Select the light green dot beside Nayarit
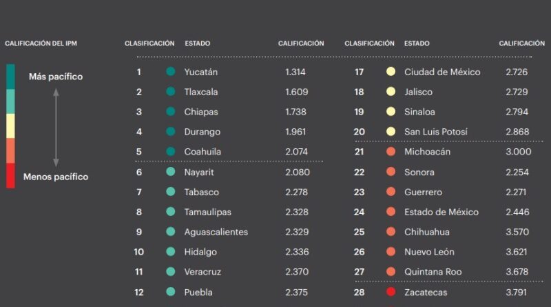 (170, 172)
